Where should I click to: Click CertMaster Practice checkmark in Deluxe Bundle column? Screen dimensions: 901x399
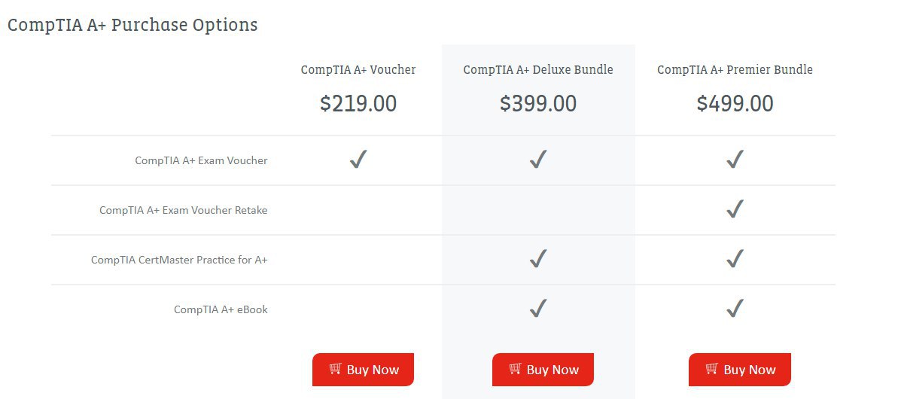[x=537, y=259]
